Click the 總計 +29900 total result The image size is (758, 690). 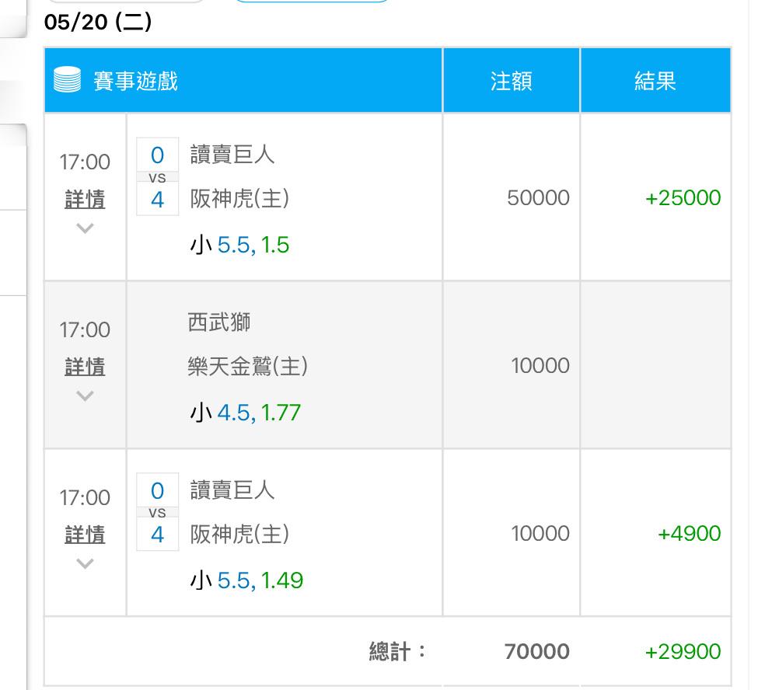[683, 652]
